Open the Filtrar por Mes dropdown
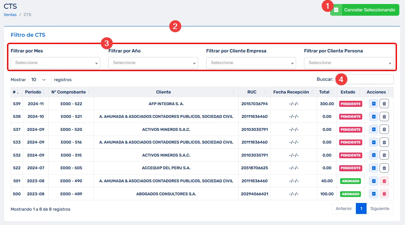Viewport: 405px width, 225px height. (55, 63)
